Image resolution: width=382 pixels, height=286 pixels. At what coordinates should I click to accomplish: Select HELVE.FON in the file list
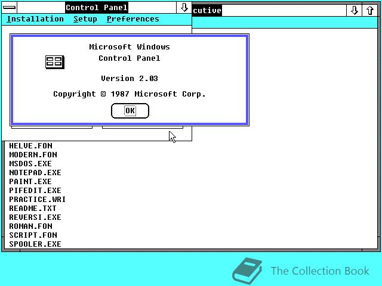click(x=30, y=145)
